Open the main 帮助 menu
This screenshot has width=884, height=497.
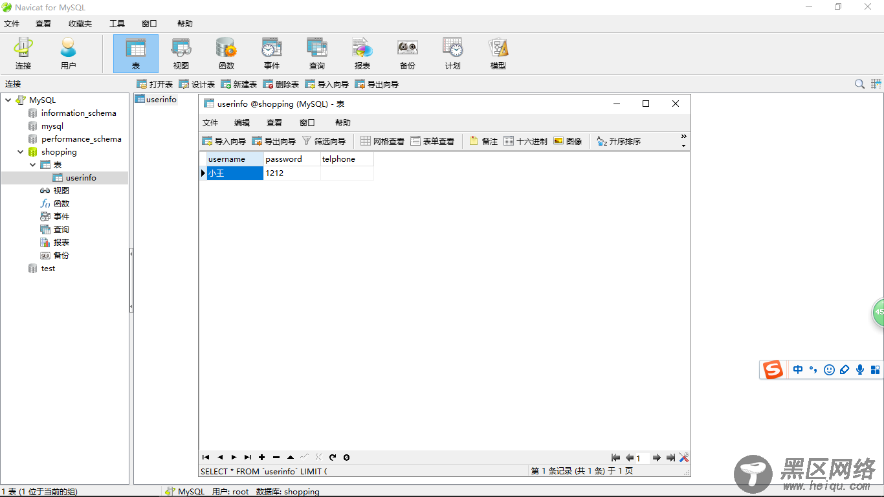pyautogui.click(x=185, y=24)
